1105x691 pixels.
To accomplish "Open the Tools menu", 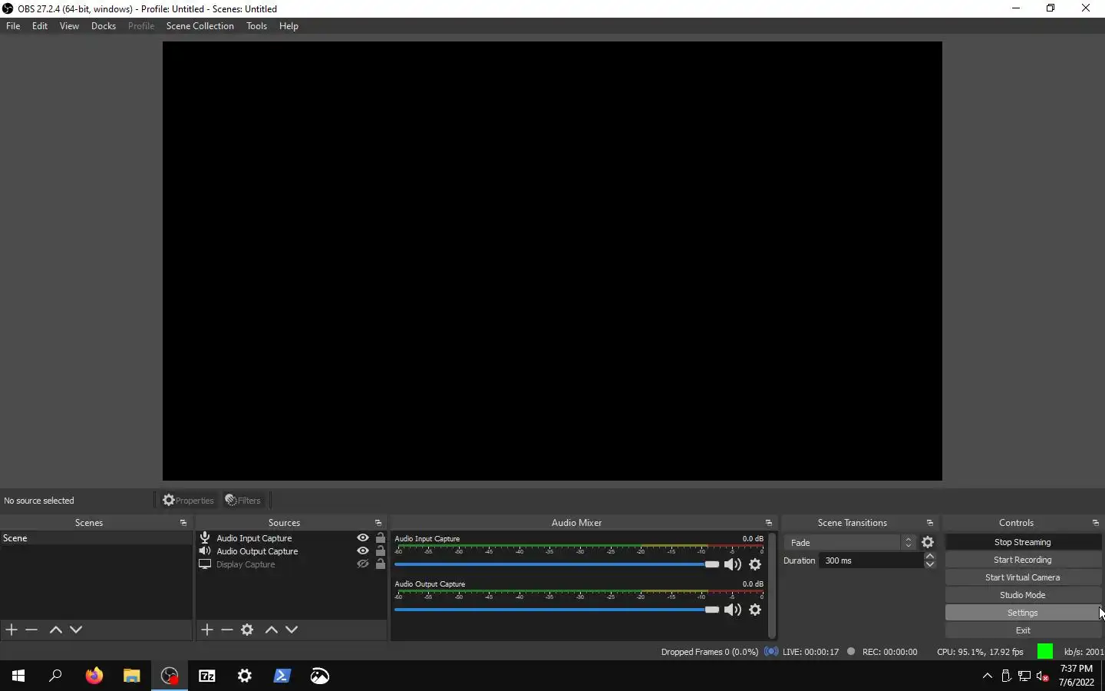I will pos(256,26).
